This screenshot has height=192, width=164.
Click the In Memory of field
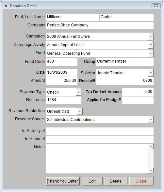point(100,131)
